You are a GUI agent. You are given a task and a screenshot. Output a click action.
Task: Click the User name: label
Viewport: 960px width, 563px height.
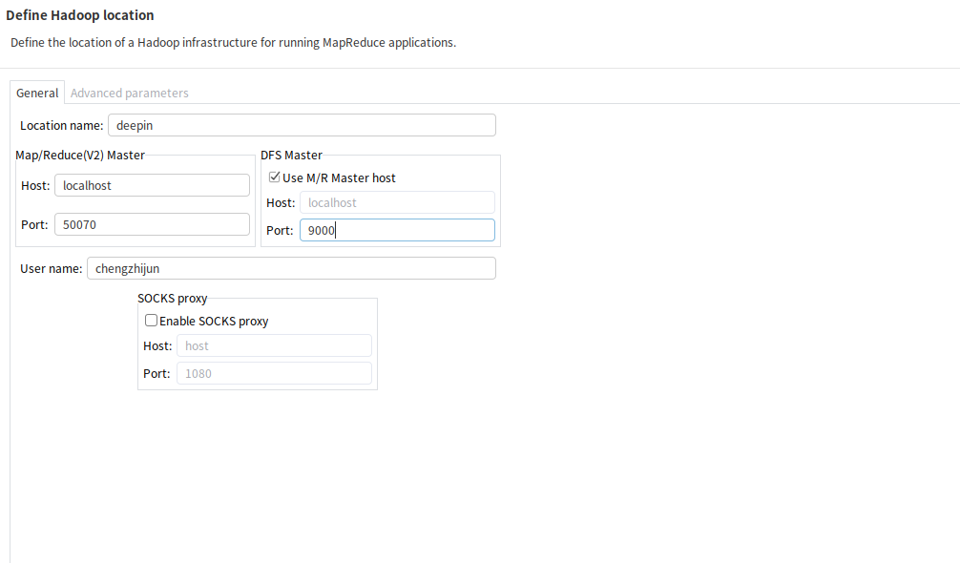(52, 269)
